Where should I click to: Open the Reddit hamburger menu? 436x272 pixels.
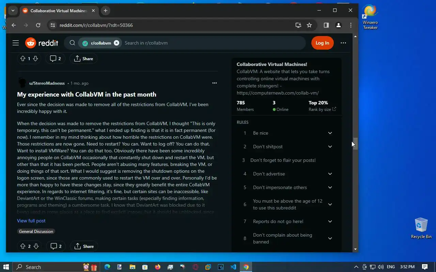16,43
